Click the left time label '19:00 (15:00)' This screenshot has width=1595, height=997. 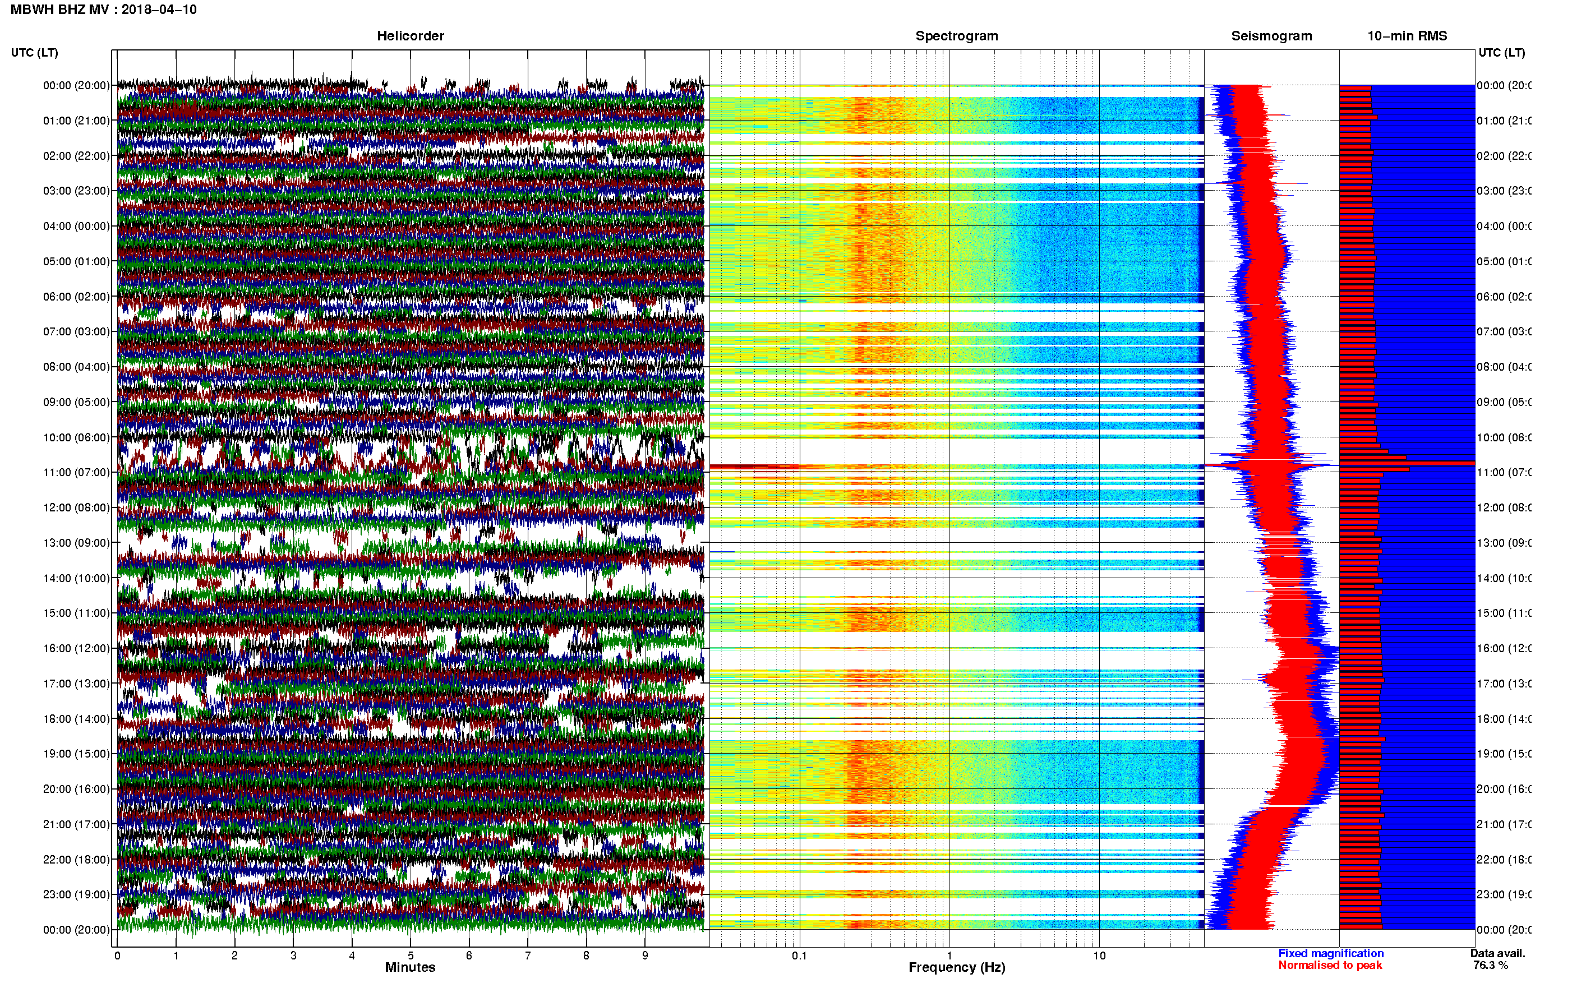click(x=76, y=754)
